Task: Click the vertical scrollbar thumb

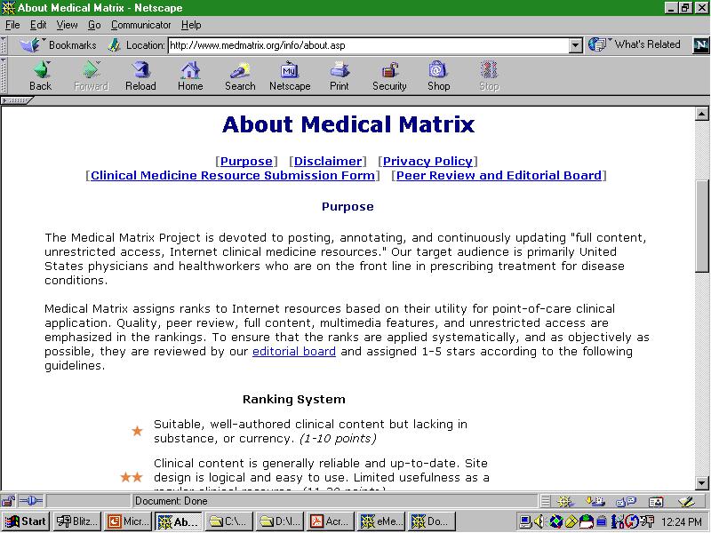Action: tap(701, 226)
